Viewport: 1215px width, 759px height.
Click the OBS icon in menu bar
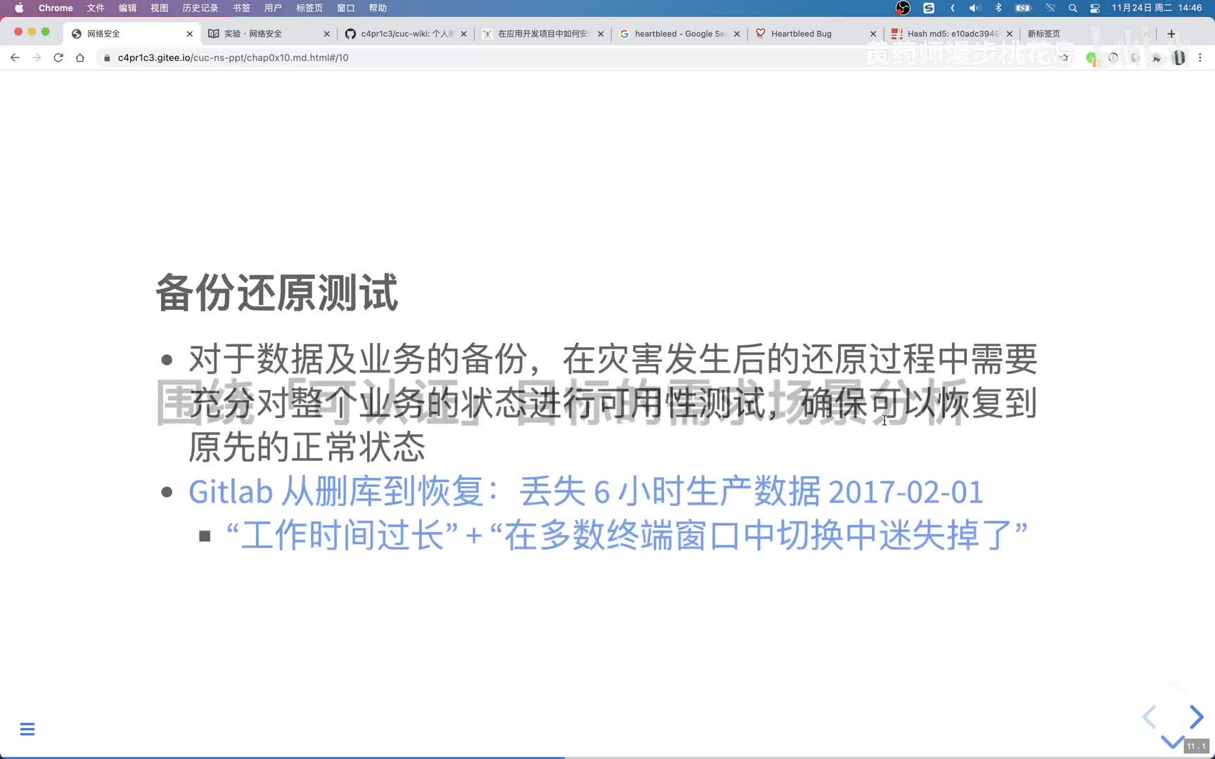pos(904,8)
